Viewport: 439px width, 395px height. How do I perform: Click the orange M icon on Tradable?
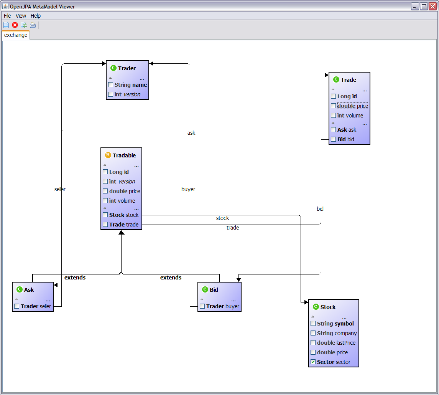108,155
